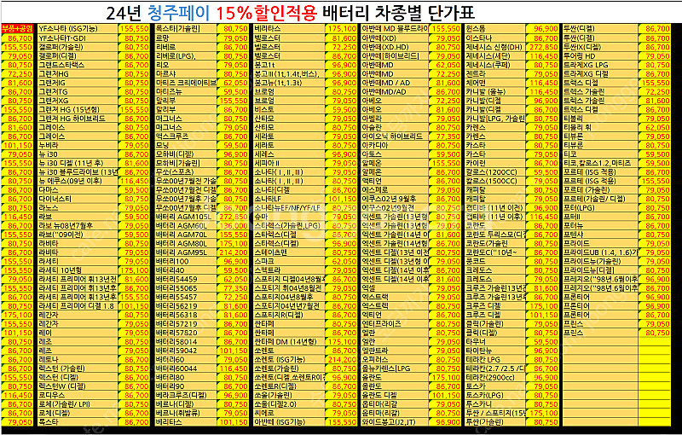
Task: Click the '모닝' cell
Action: coord(185,145)
